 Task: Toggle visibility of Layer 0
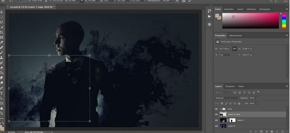216,126
